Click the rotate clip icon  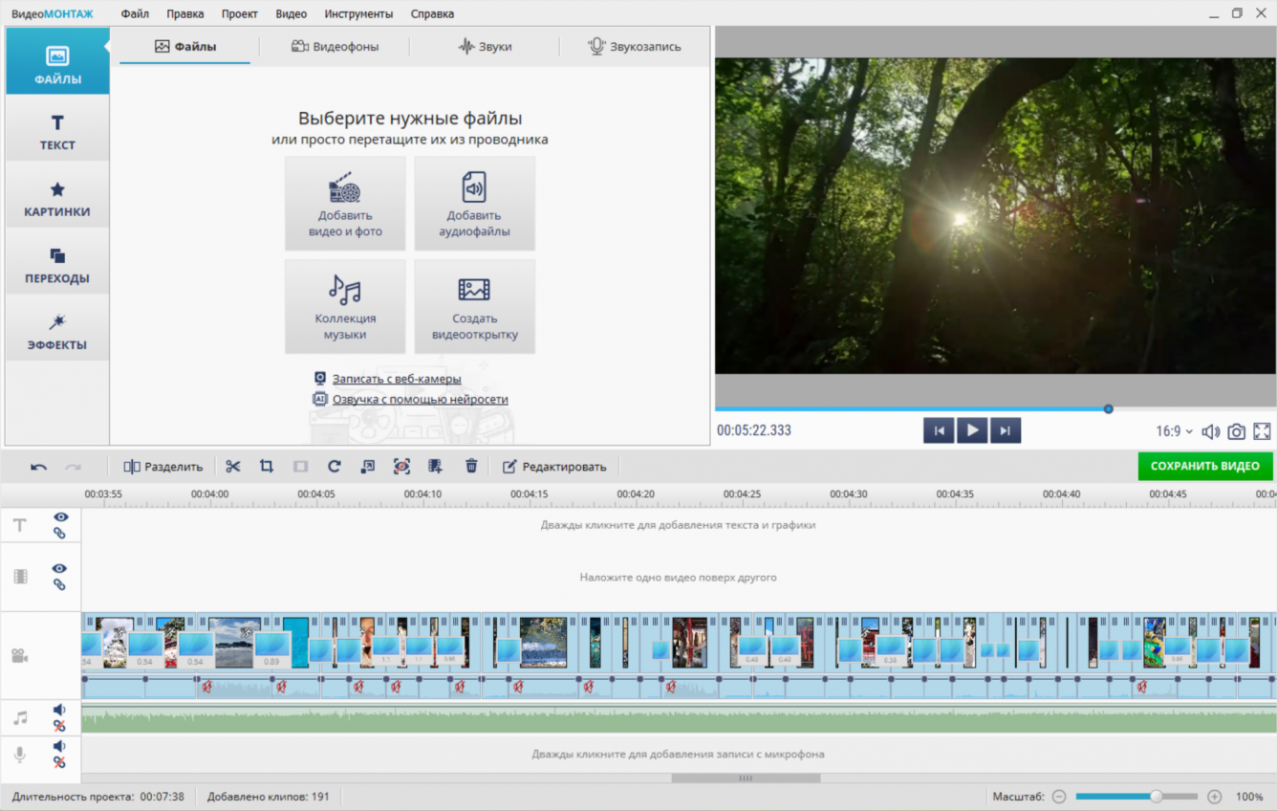(x=334, y=467)
